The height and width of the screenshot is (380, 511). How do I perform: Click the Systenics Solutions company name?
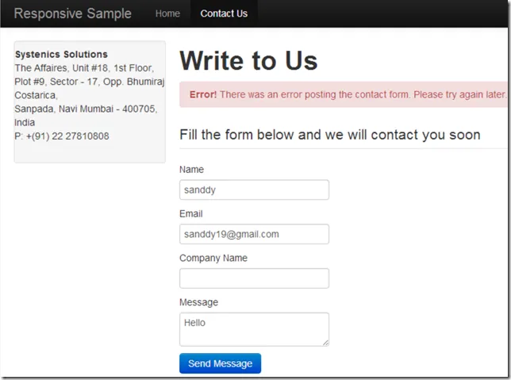point(61,55)
